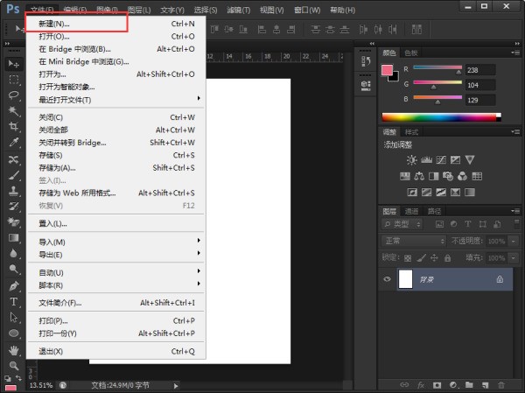Select the Pen tool

click(13, 286)
